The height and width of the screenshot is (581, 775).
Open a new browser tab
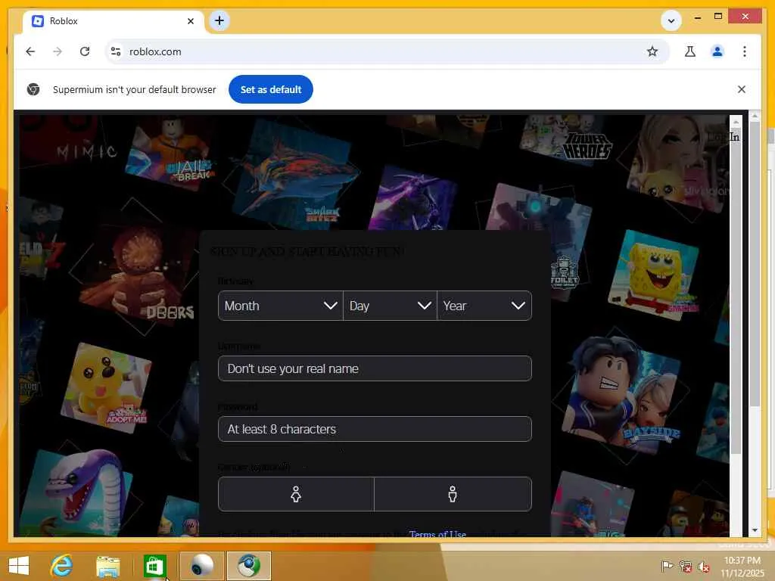coord(219,20)
